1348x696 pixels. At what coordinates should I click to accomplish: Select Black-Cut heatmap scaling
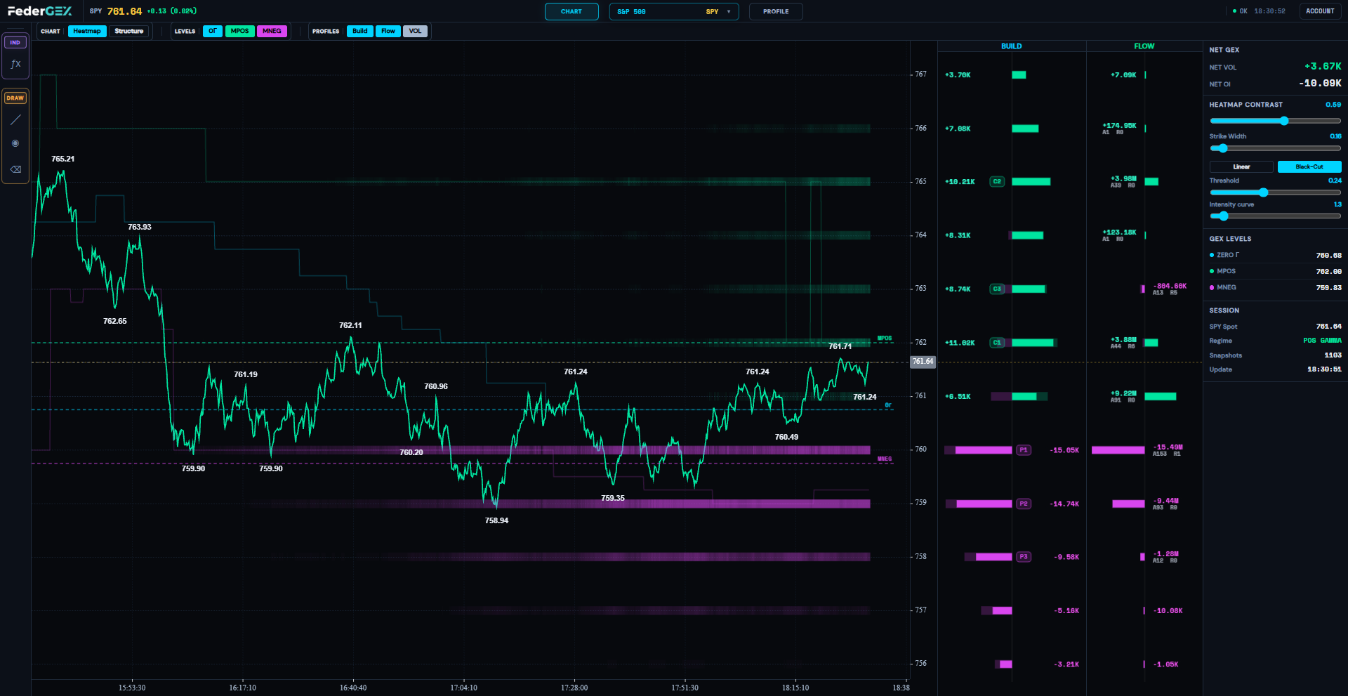pos(1309,166)
